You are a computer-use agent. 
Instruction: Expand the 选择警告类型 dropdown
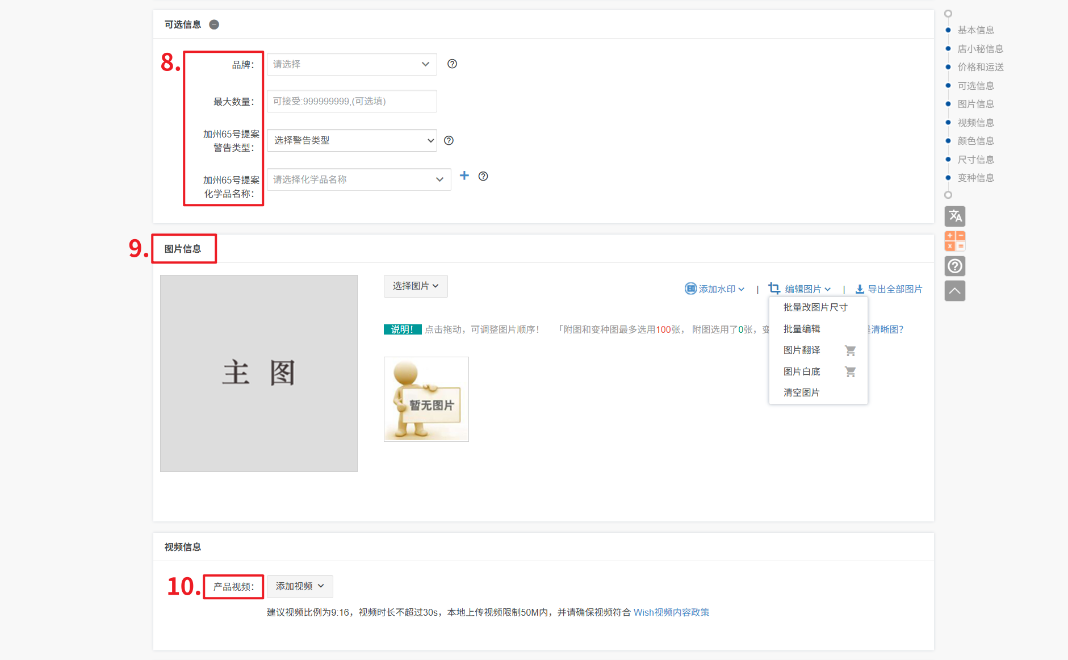point(351,140)
